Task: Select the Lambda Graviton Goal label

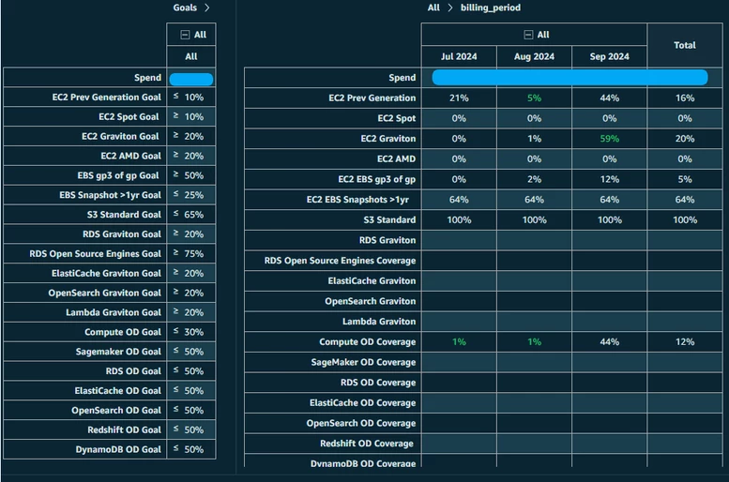Action: (114, 312)
